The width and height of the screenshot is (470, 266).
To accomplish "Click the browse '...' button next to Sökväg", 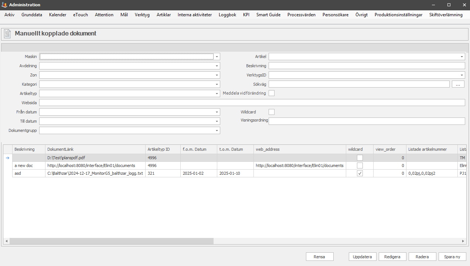I will (x=458, y=84).
